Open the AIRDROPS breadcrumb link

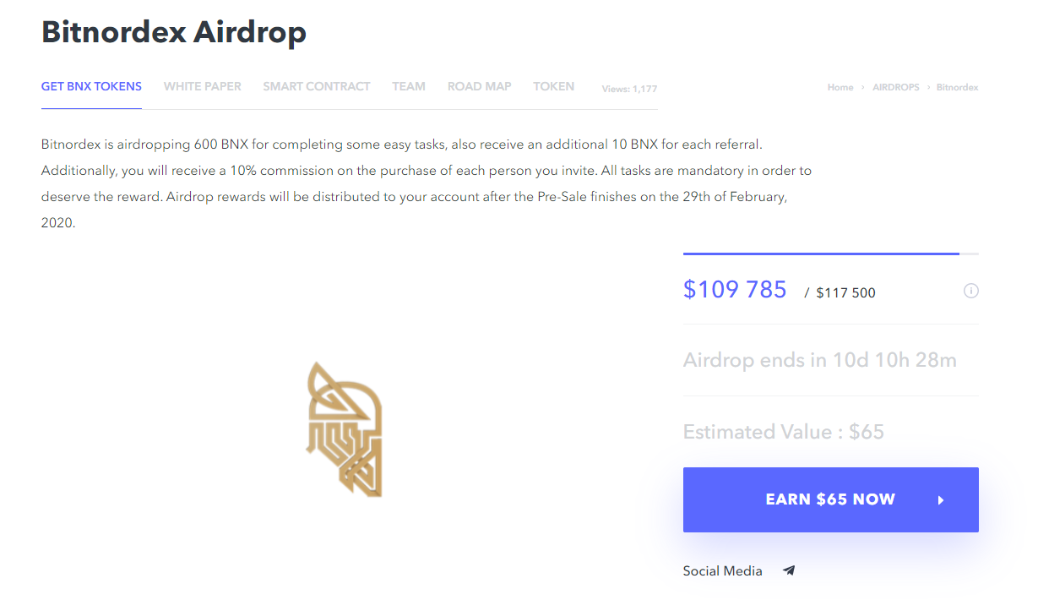click(x=896, y=87)
